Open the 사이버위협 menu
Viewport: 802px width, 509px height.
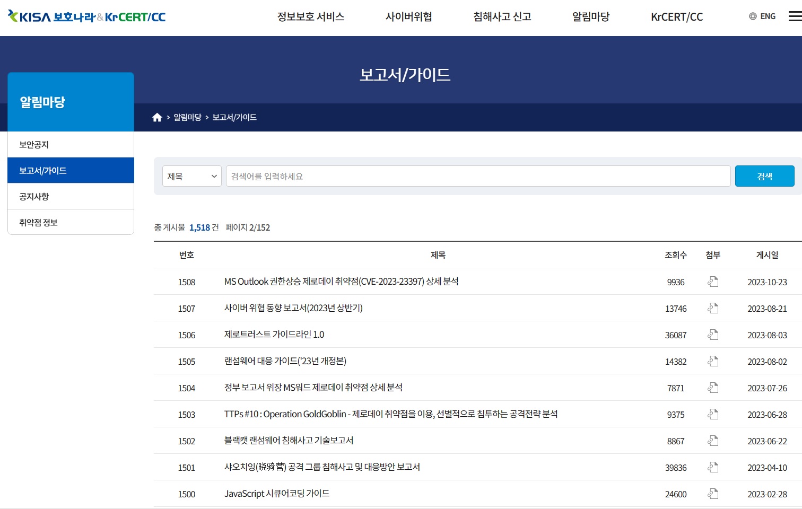pyautogui.click(x=408, y=16)
